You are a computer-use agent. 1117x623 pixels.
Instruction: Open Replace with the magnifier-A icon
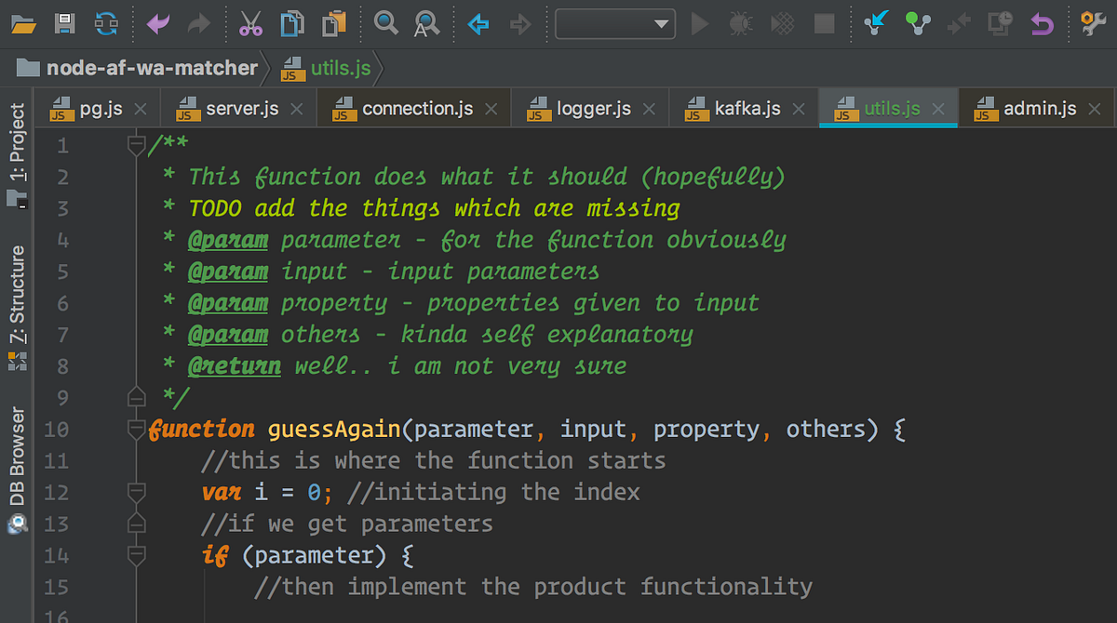pyautogui.click(x=426, y=23)
